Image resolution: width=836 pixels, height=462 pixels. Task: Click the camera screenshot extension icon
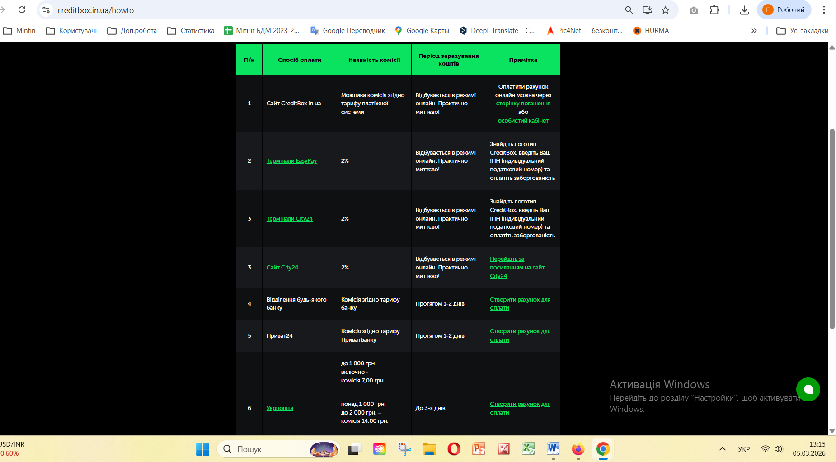coord(694,10)
